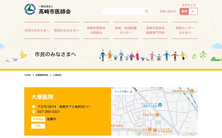Image resolution: width=222 pixels, height=138 pixels.
Task: Click the magnifying glass search icon
Action: (x=147, y=11)
